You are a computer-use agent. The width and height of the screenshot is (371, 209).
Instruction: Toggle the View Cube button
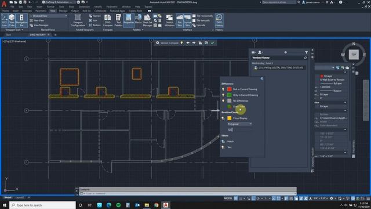[12, 20]
